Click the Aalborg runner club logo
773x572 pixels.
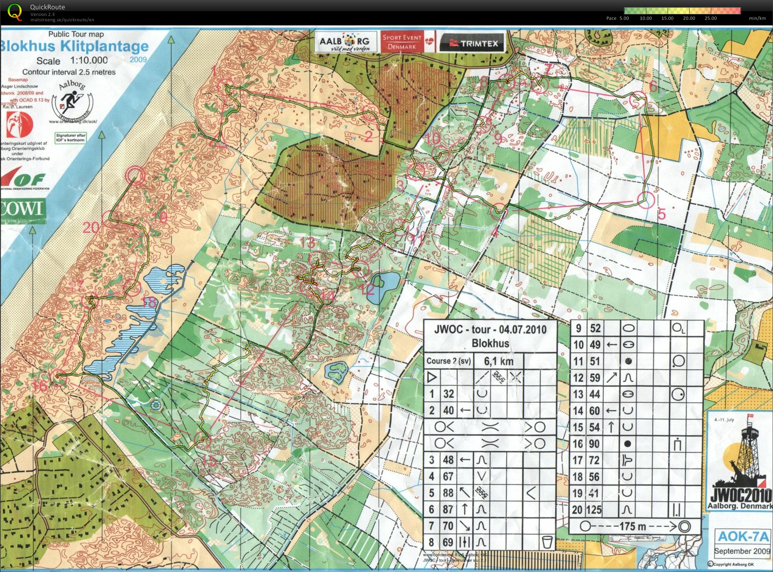point(72,101)
